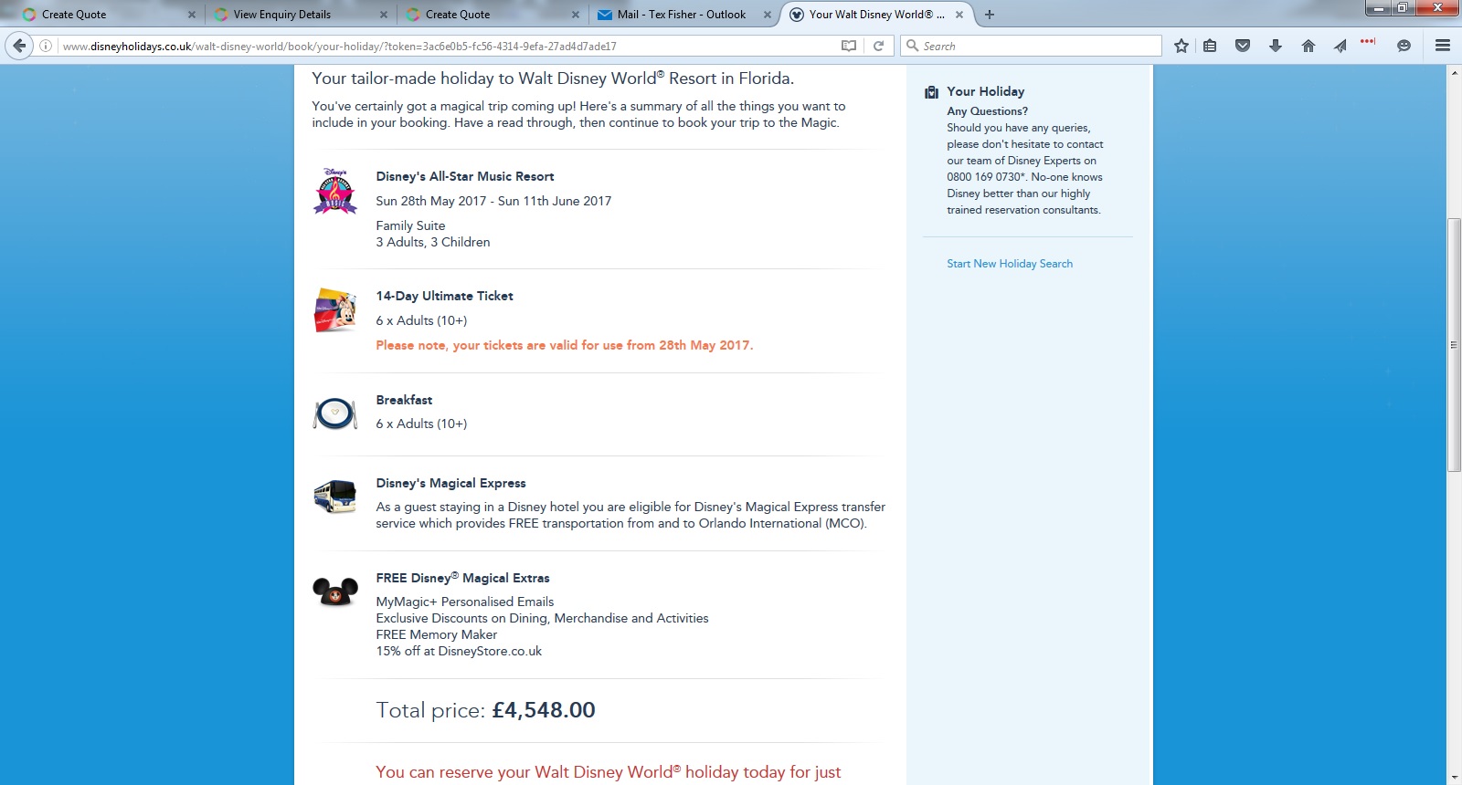Open a new browser tab

pos(990,15)
